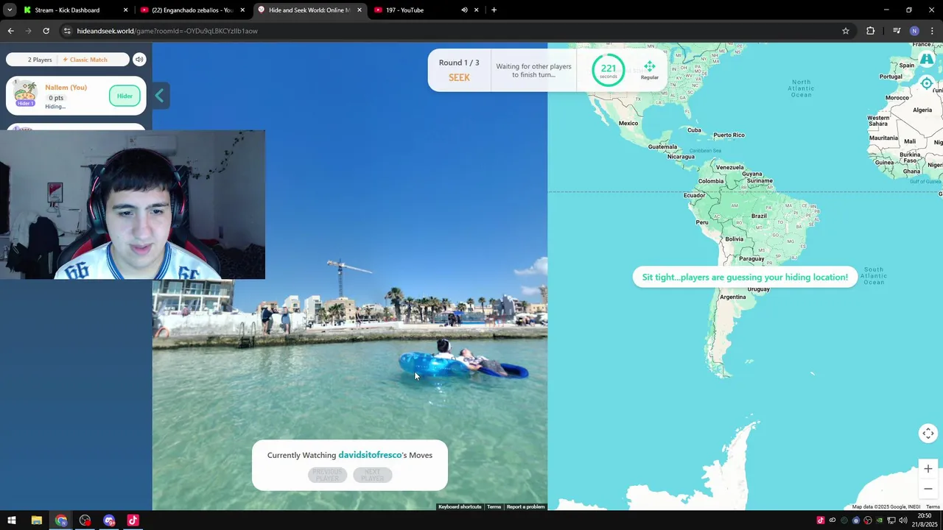Click the Nallem player avatar

coord(26,93)
